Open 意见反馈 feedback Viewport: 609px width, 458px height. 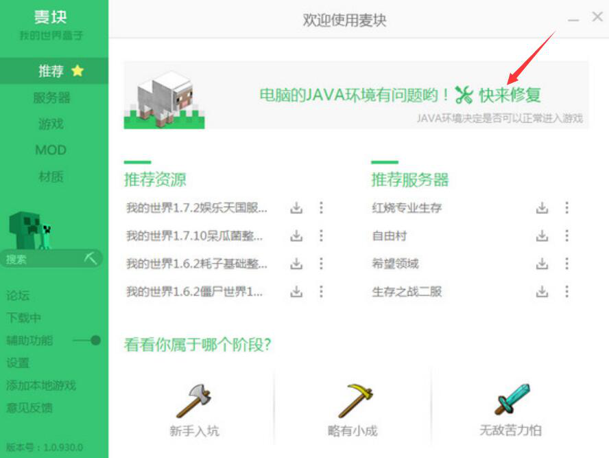pyautogui.click(x=29, y=408)
